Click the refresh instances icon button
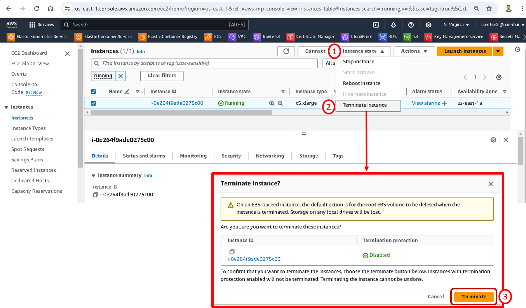 point(286,51)
